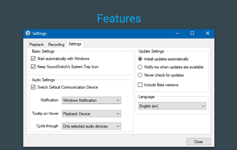Click the Update Settings group label

[x=151, y=51]
